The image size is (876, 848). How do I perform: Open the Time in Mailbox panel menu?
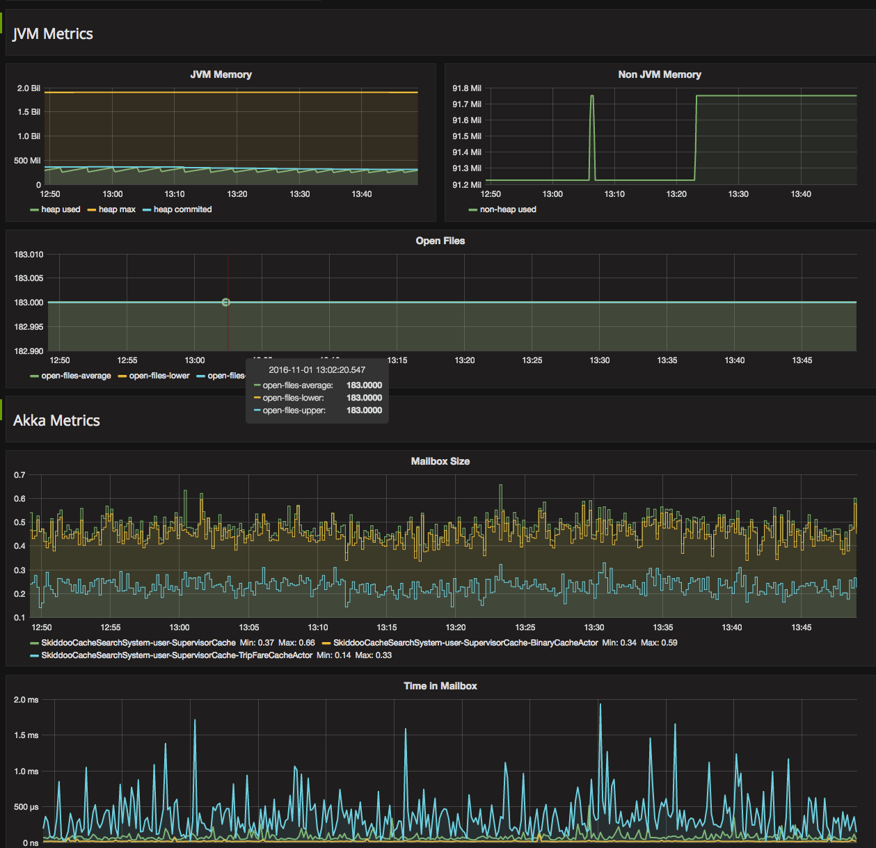pos(440,686)
